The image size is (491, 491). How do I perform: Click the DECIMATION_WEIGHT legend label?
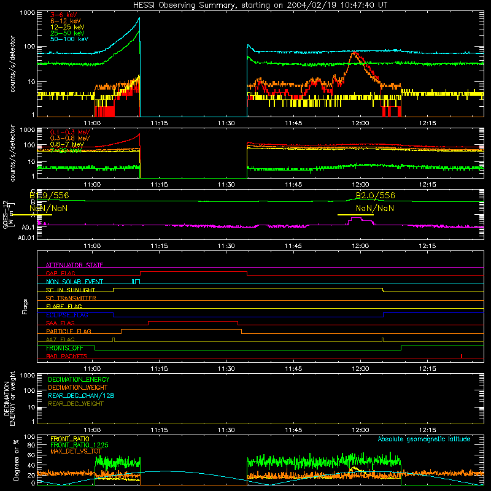[78, 387]
